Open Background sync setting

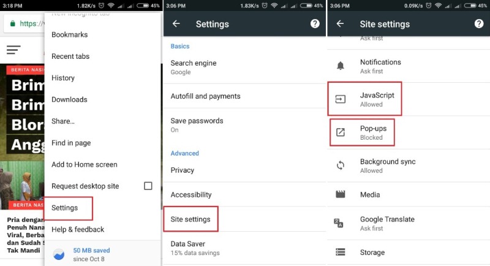coord(409,165)
